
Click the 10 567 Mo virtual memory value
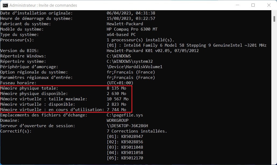[x=118, y=99]
